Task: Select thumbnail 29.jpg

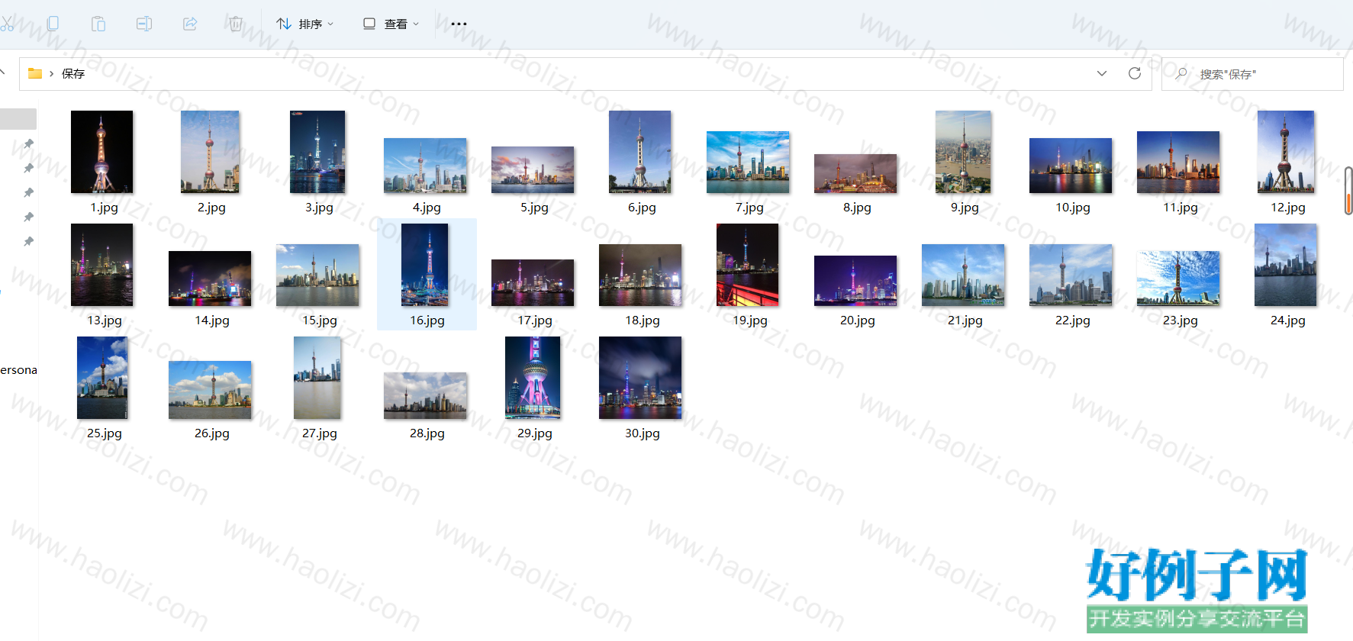Action: click(533, 378)
